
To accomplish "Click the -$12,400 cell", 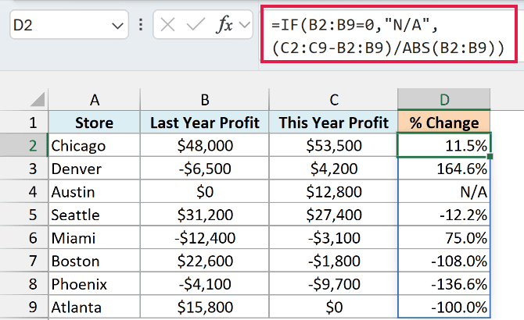I will (x=205, y=237).
